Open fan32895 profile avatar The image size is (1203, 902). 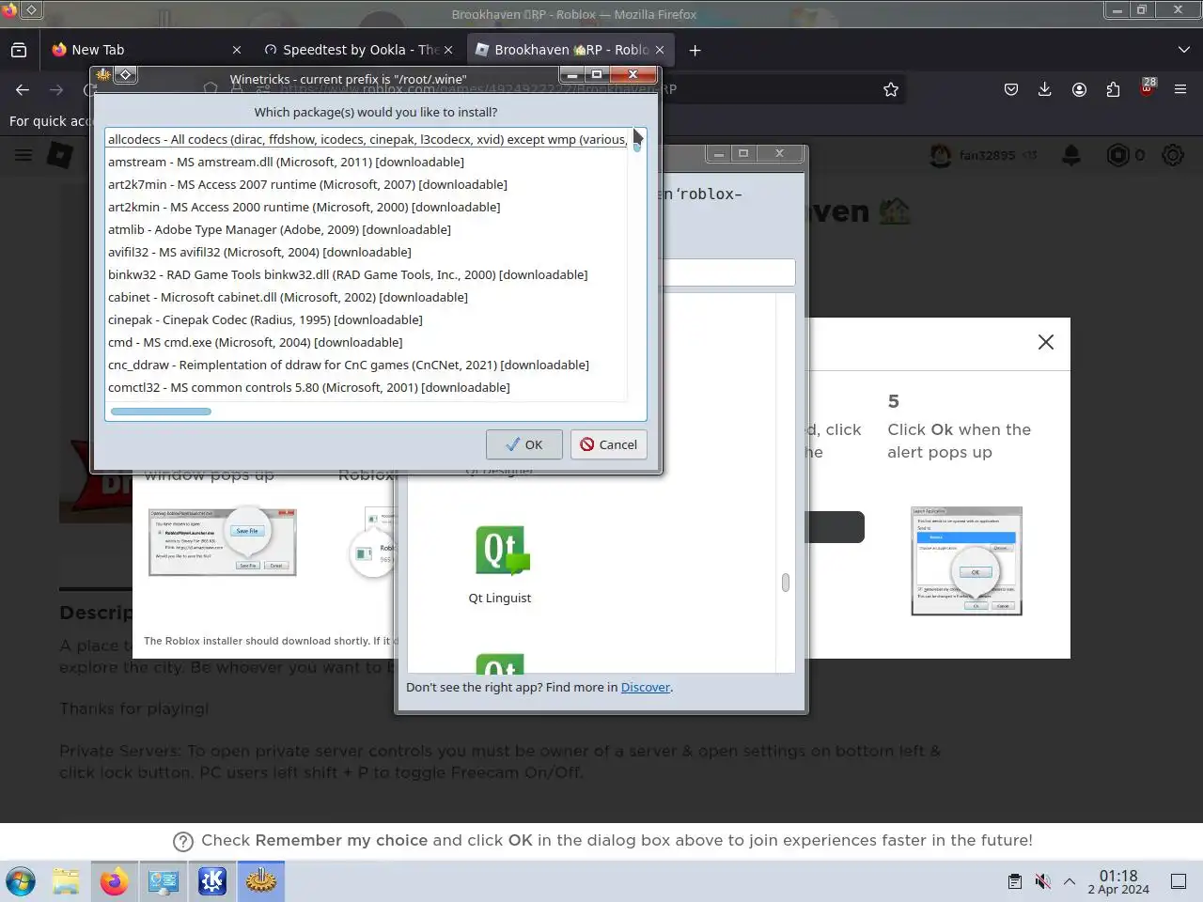tap(941, 155)
